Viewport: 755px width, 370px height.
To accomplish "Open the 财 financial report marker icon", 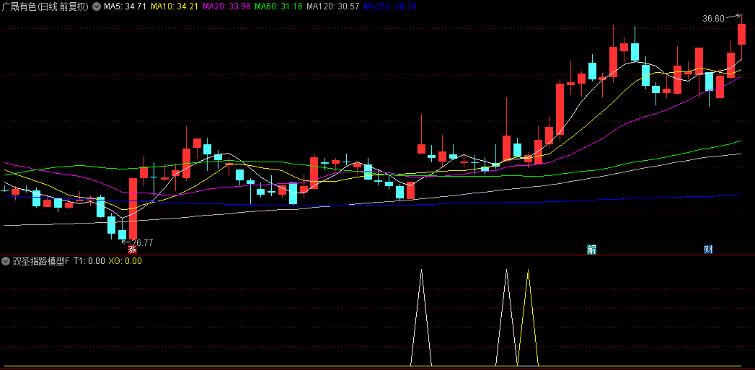I will click(x=708, y=249).
